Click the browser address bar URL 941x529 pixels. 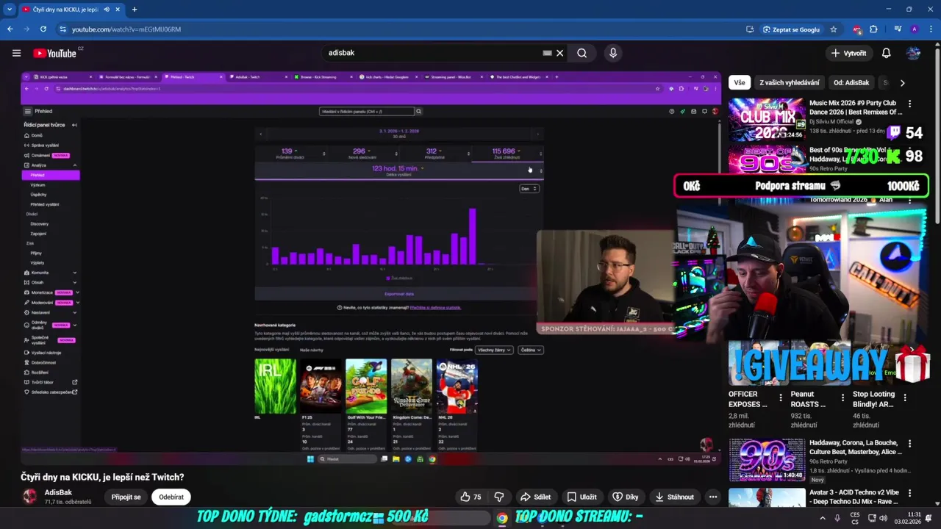click(x=126, y=29)
